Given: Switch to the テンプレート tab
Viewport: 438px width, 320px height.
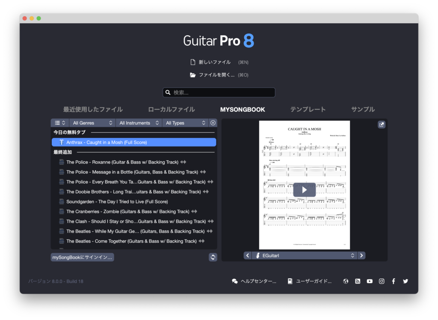Looking at the screenshot, I should [x=308, y=109].
